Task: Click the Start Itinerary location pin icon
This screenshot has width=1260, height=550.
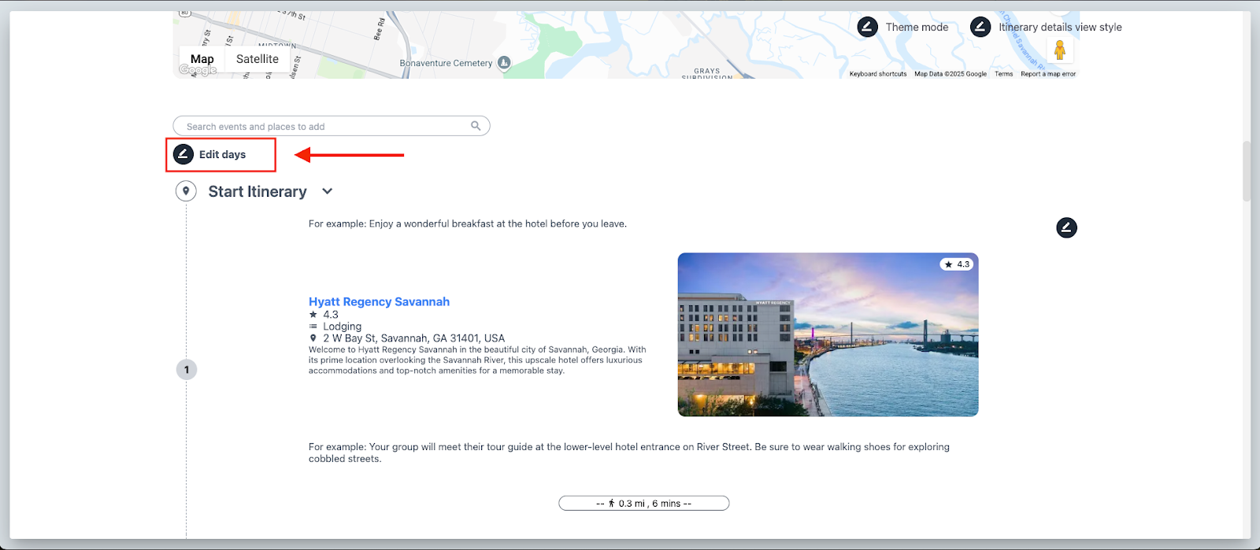Action: [186, 191]
